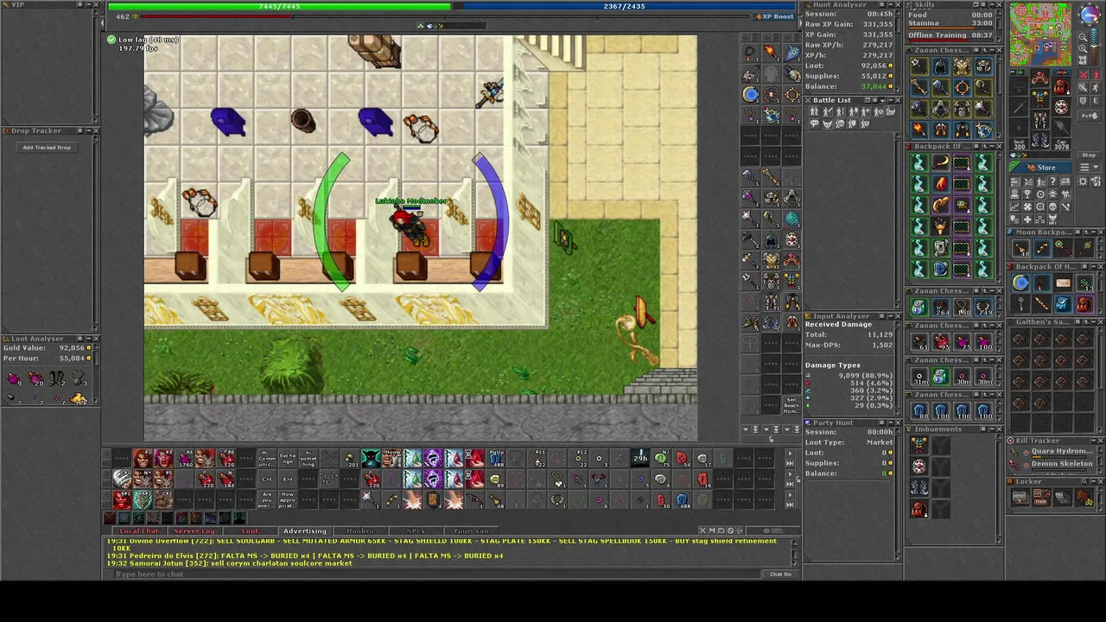Screen dimensions: 1106x622
Task: Click the mana bar
Action: [626, 6]
